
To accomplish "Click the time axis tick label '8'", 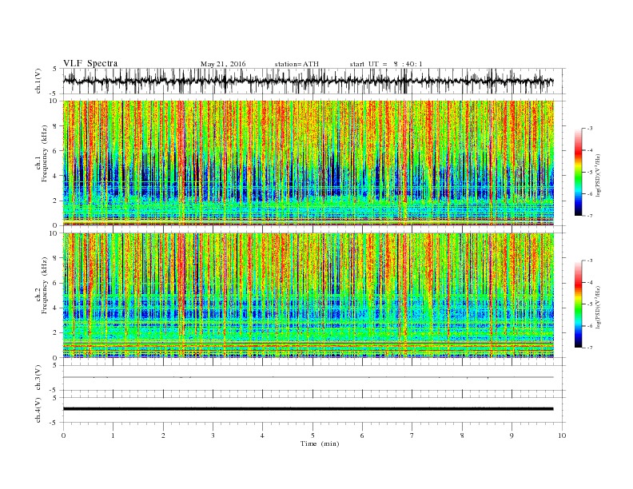I will click(462, 435).
